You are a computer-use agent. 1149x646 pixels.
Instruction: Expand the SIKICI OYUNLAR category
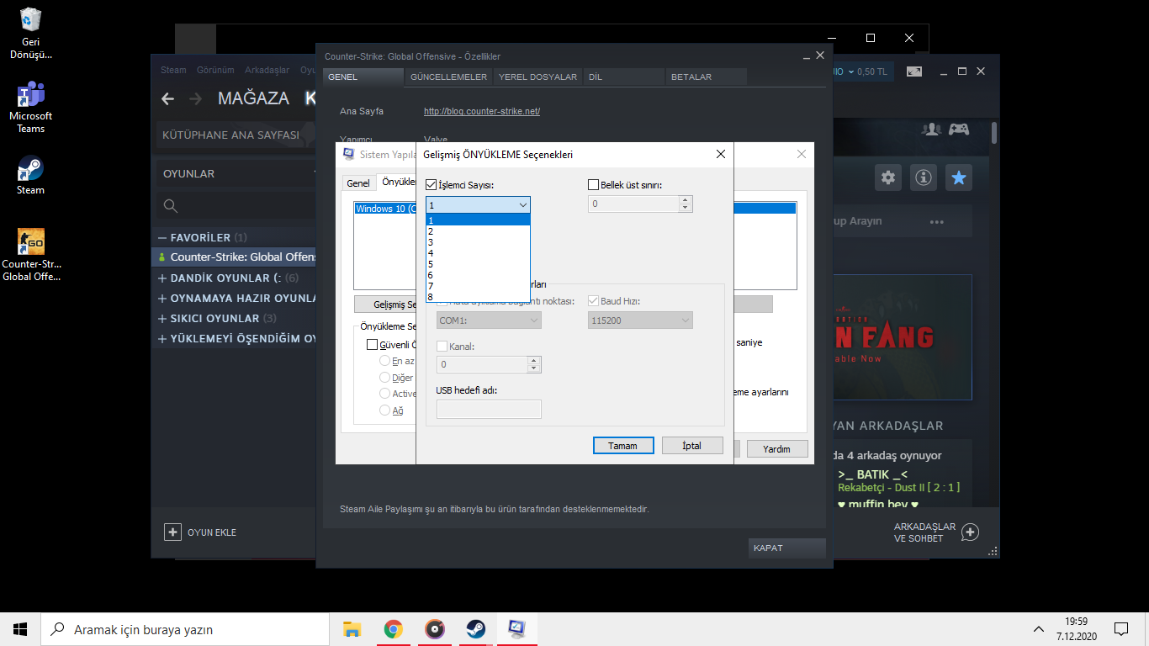click(163, 319)
